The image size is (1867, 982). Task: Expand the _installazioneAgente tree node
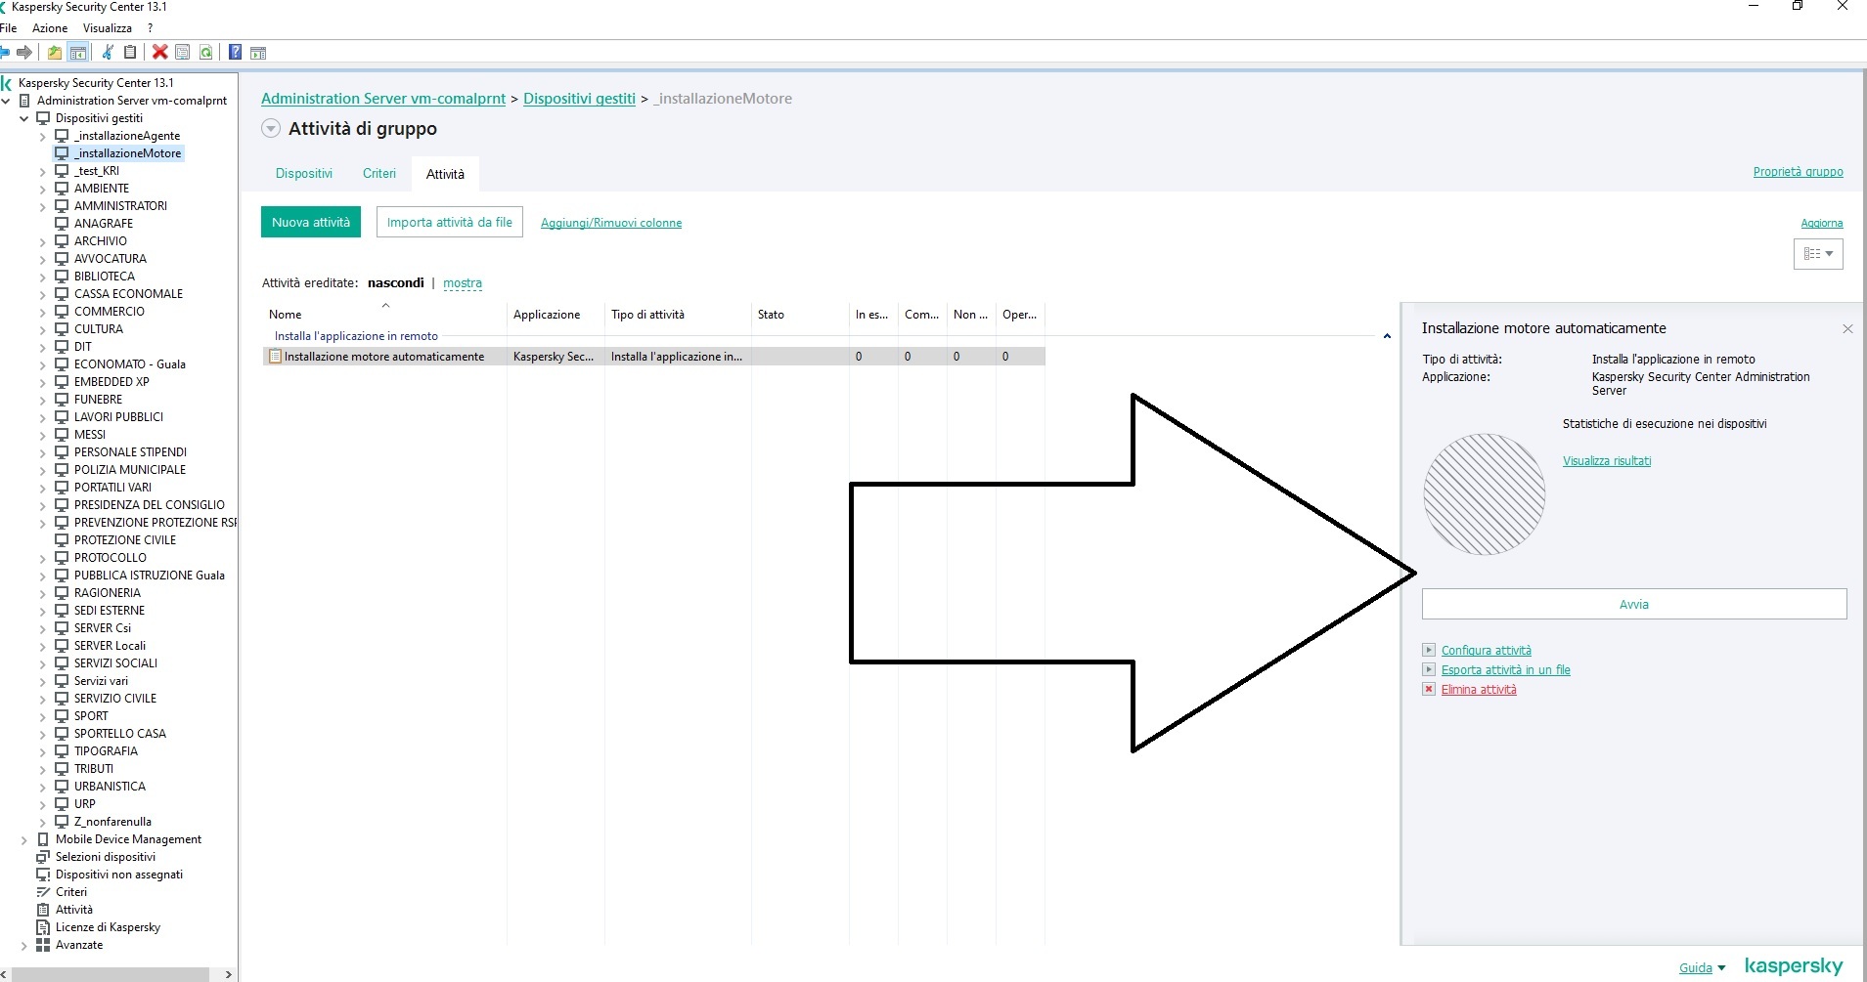click(43, 136)
